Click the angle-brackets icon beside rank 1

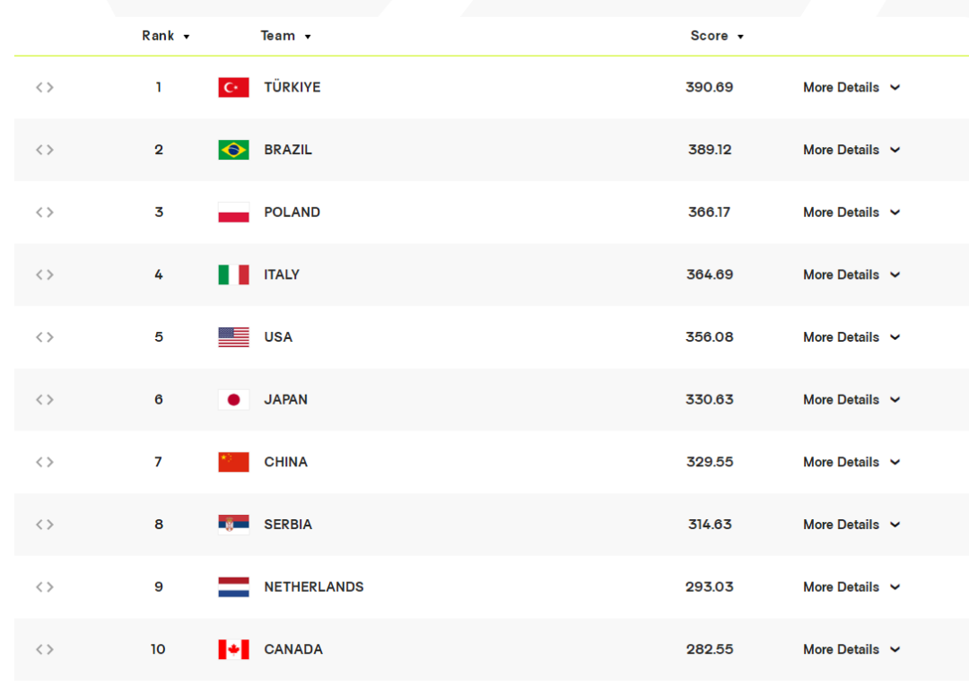coord(45,87)
